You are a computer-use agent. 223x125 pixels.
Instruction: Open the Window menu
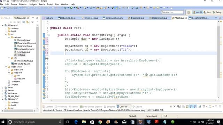tap(64, 4)
